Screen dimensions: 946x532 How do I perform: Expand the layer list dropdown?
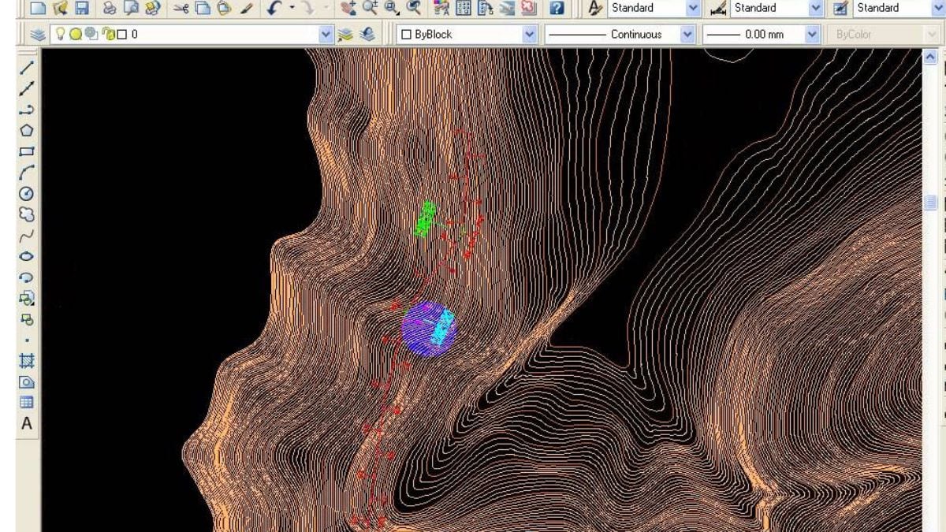click(x=326, y=35)
